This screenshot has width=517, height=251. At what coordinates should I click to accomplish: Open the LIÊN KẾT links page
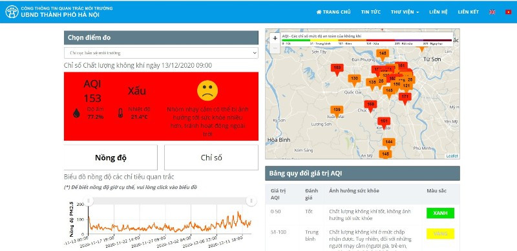468,12
